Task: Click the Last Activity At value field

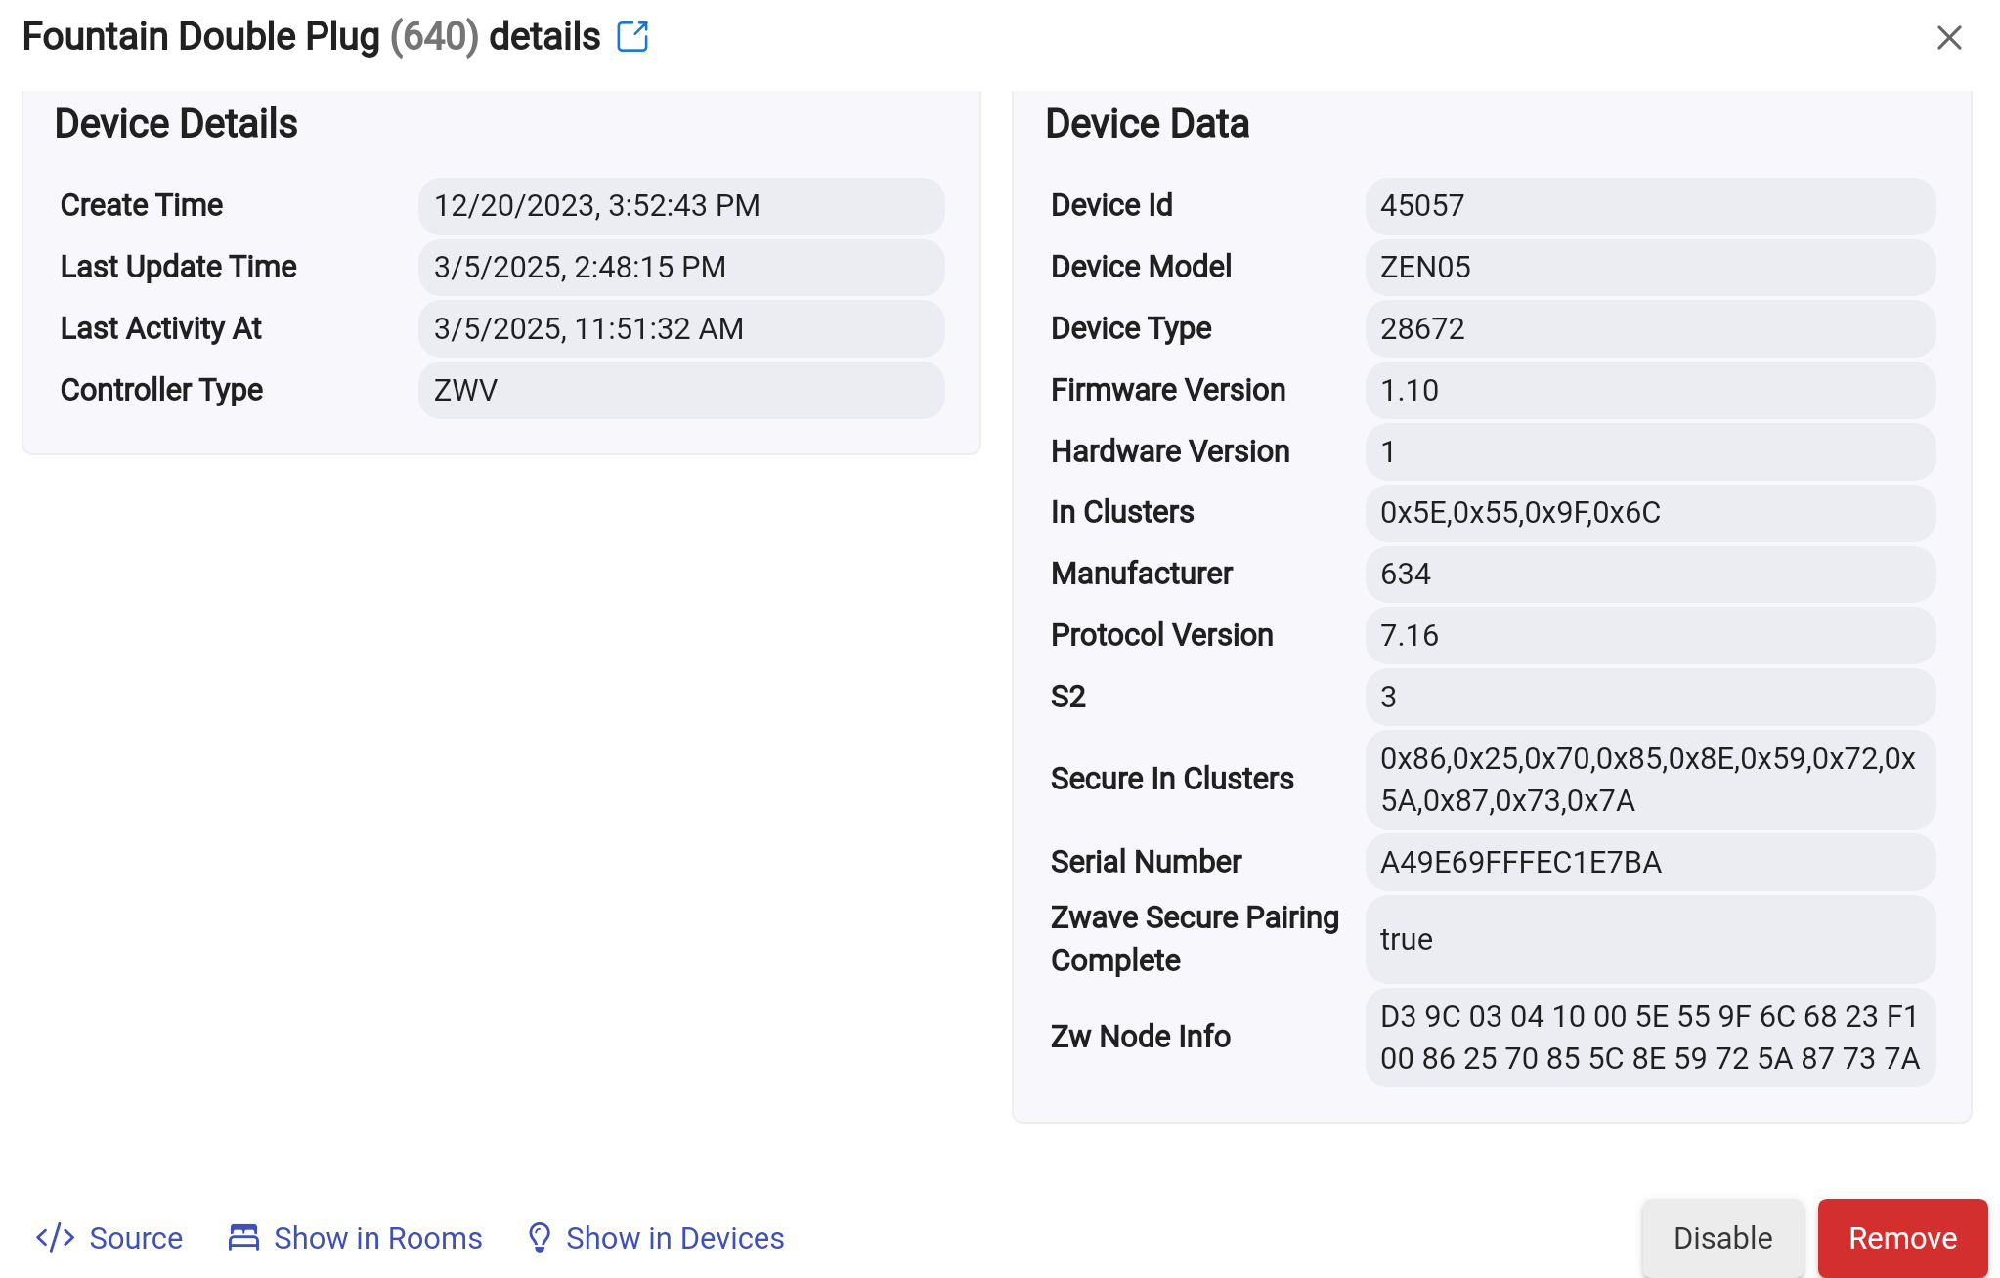Action: (680, 329)
